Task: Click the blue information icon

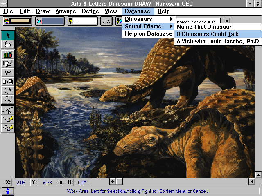Action: point(7,192)
